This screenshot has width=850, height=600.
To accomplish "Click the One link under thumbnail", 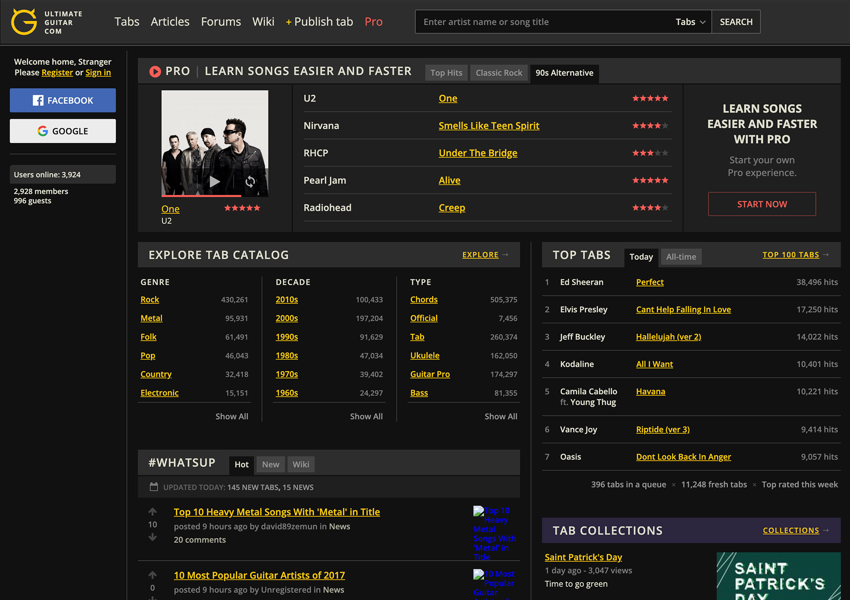I will 170,209.
